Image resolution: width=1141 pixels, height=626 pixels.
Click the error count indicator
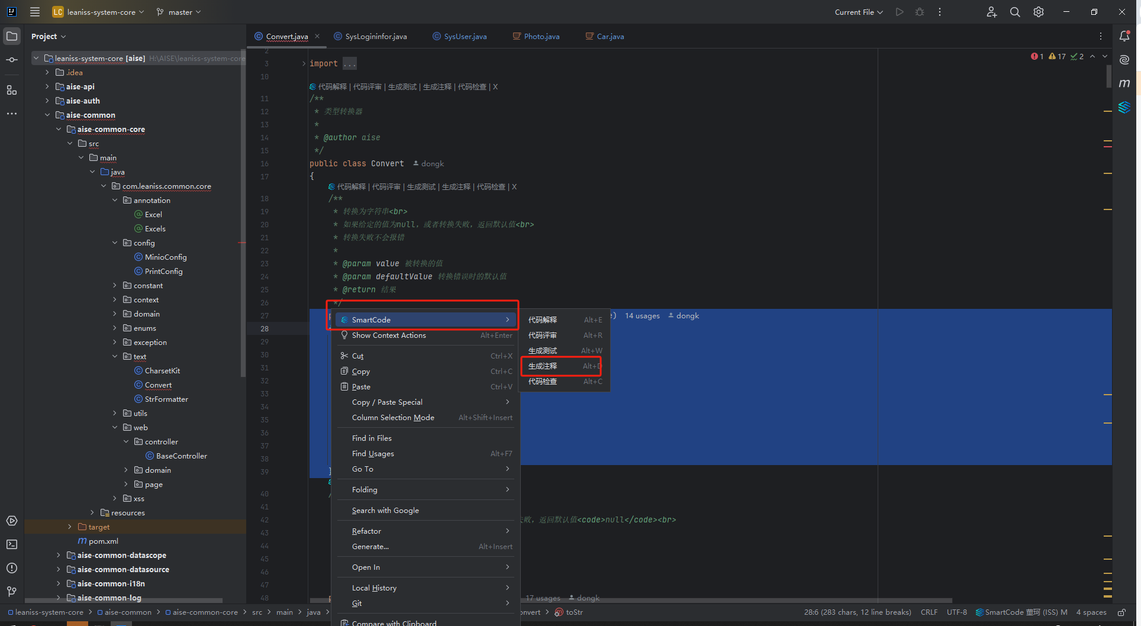point(1037,56)
